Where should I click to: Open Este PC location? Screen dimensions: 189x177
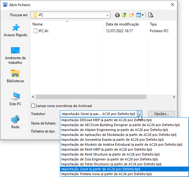(15, 99)
